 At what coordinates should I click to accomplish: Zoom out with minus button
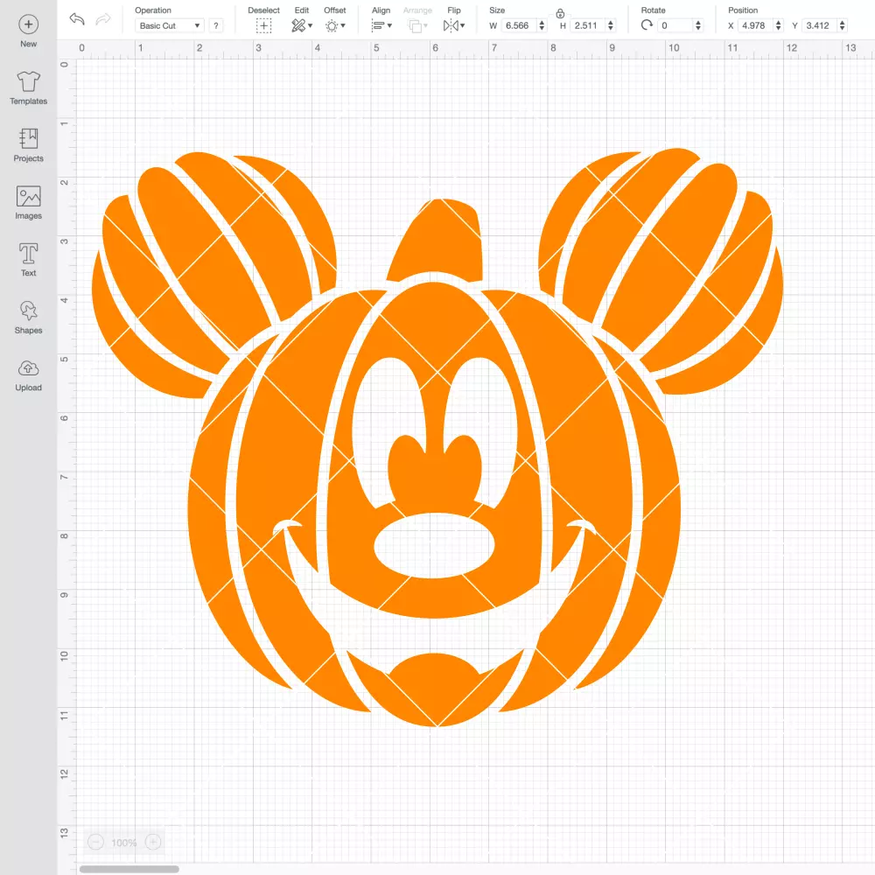tap(96, 842)
